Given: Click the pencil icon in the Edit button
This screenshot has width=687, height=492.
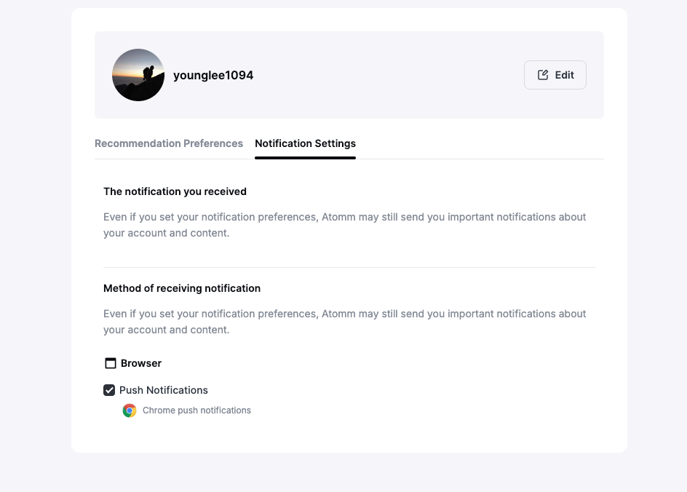Looking at the screenshot, I should point(543,75).
